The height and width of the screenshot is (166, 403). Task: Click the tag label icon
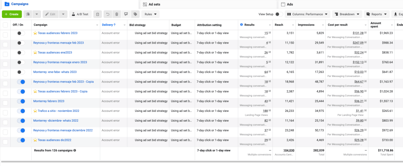(x=135, y=14)
